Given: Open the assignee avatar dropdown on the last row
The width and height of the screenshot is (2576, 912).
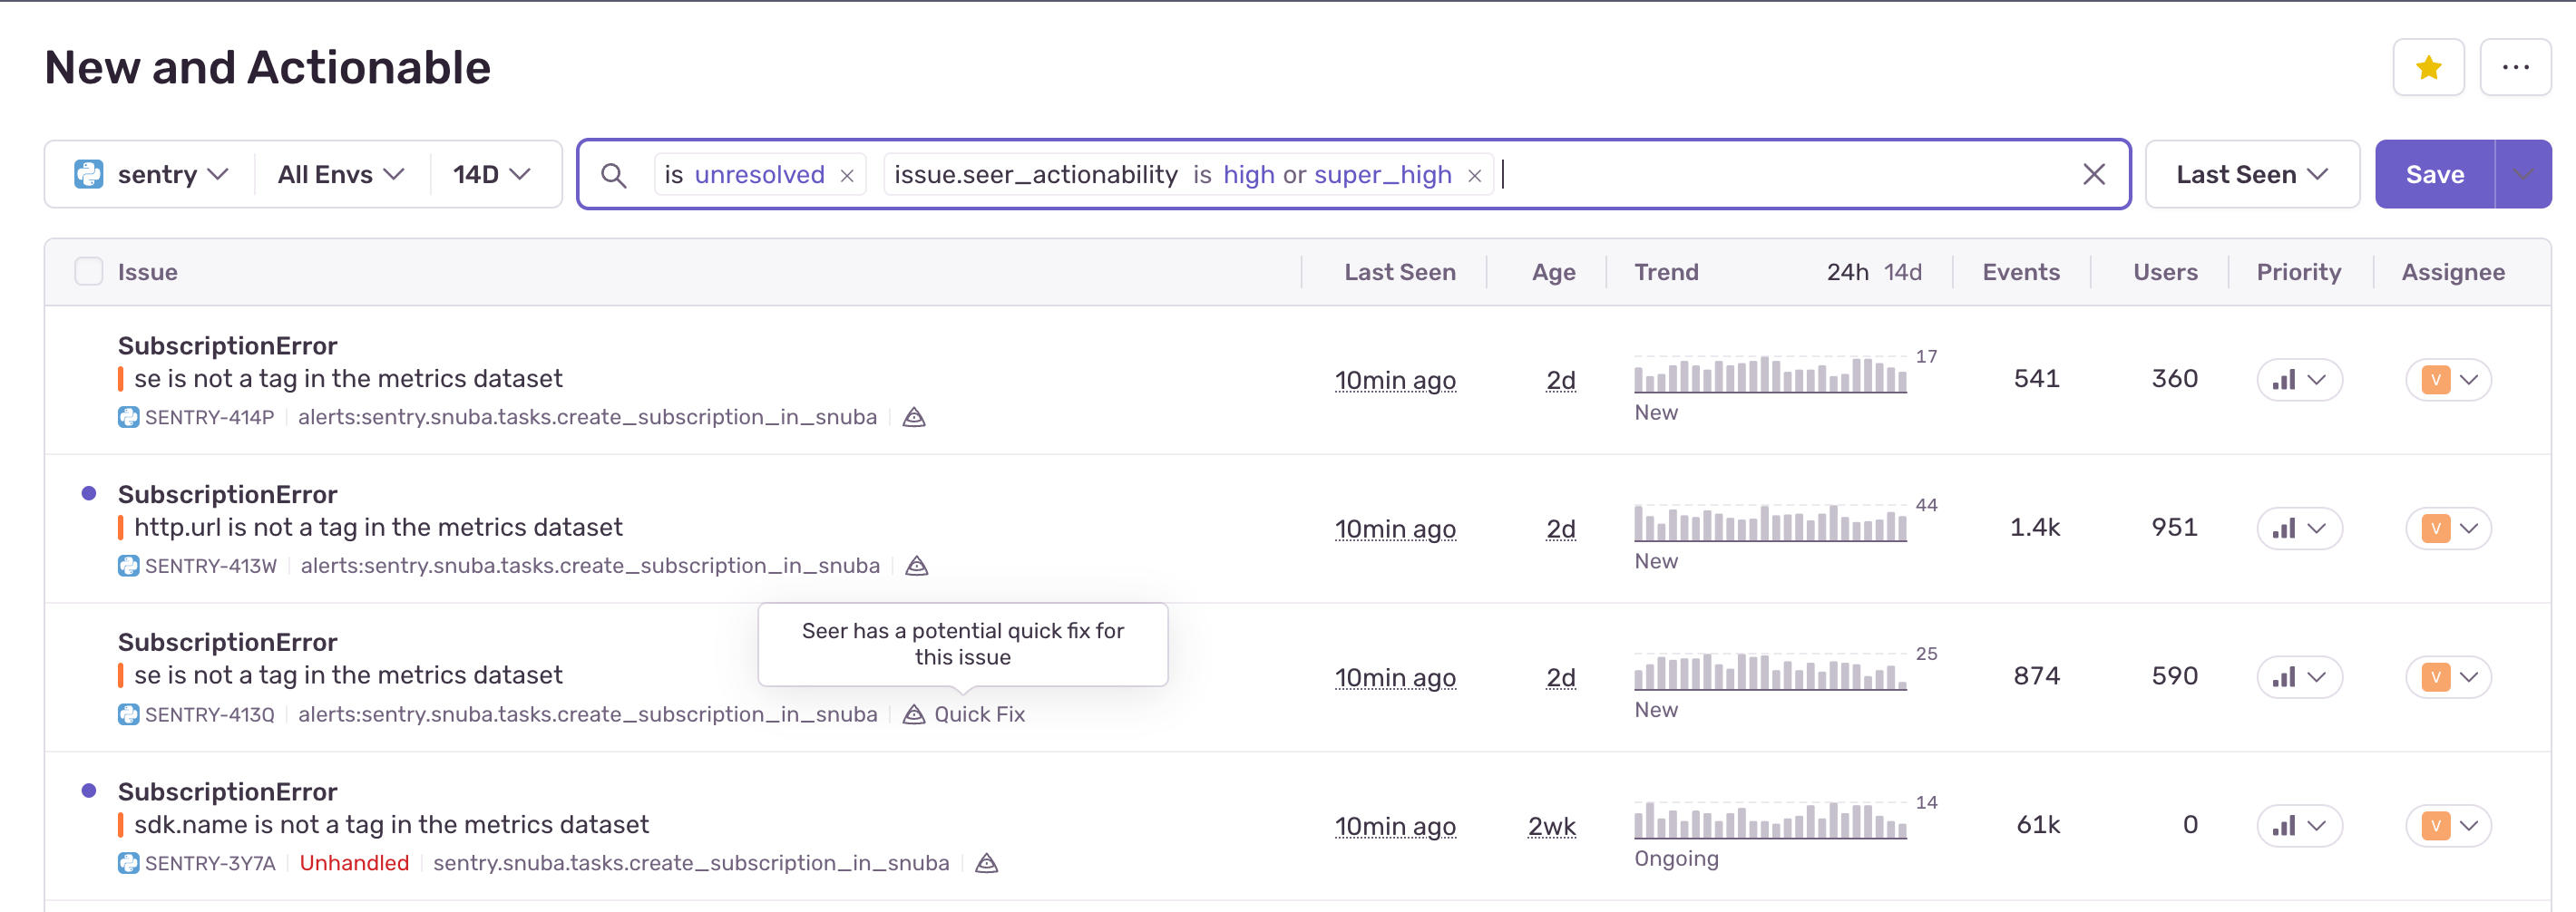Looking at the screenshot, I should coord(2448,826).
